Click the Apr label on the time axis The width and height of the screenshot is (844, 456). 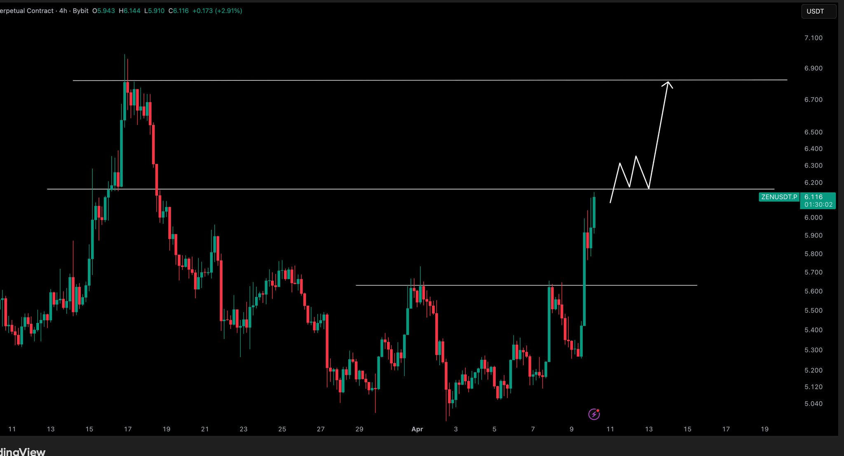[417, 429]
